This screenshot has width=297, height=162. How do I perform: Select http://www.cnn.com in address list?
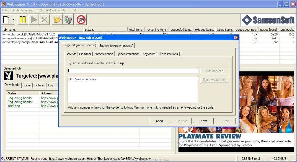click(x=82, y=79)
